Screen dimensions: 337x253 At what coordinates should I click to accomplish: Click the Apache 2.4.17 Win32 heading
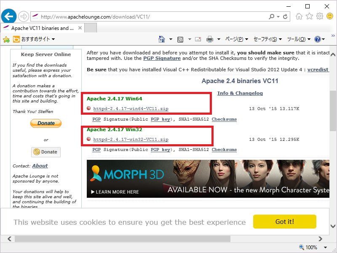coord(114,129)
